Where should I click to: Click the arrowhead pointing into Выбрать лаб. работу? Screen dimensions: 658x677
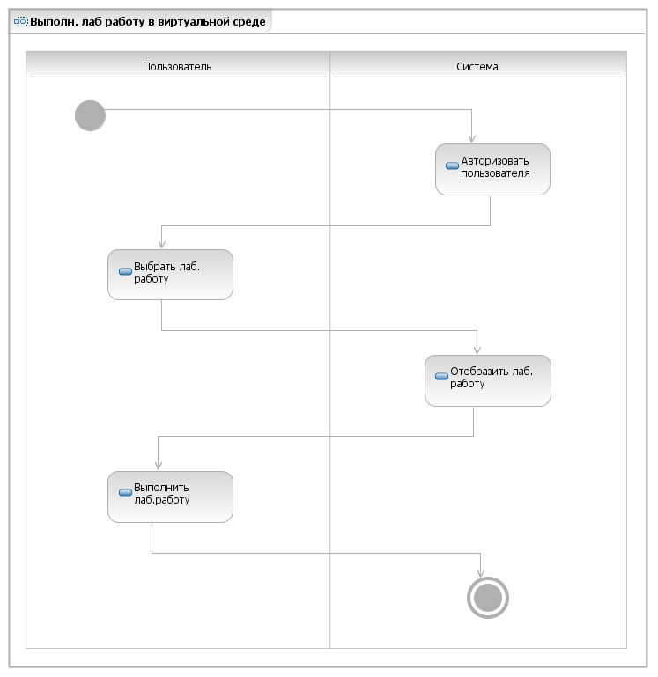tap(161, 244)
